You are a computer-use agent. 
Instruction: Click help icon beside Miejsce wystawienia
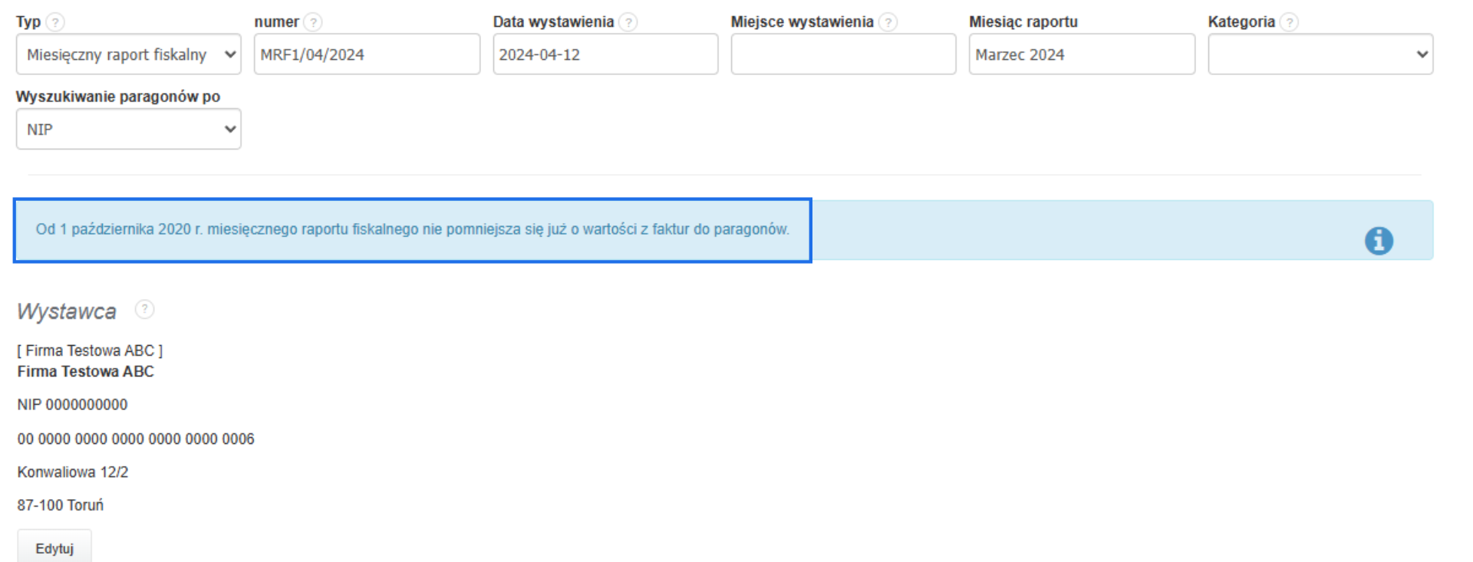point(888,22)
